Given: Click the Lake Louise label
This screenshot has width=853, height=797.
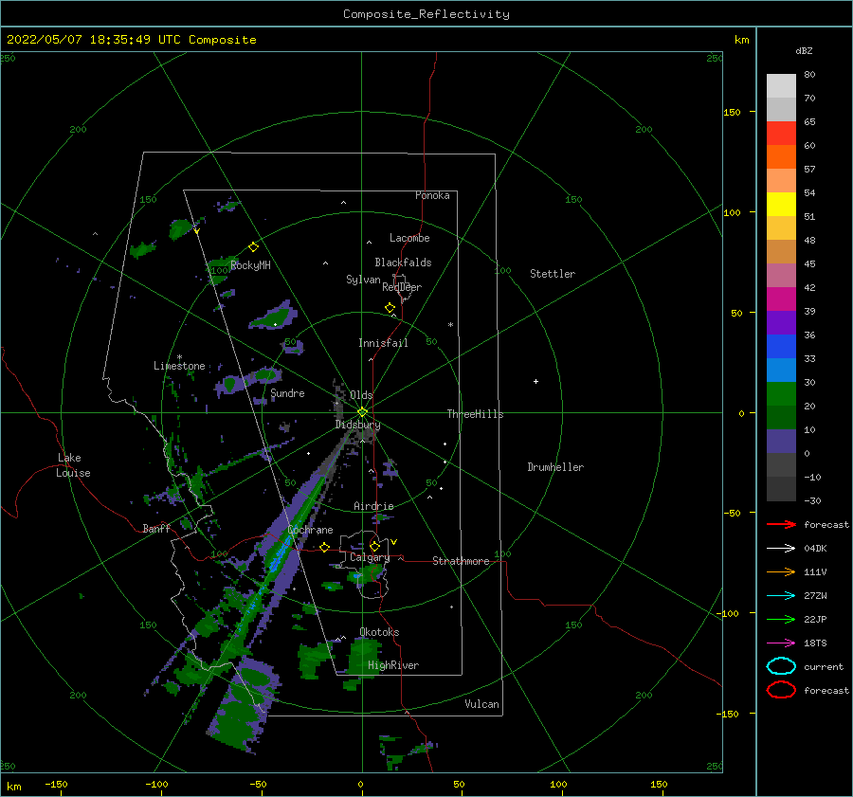Looking at the screenshot, I should coord(73,465).
